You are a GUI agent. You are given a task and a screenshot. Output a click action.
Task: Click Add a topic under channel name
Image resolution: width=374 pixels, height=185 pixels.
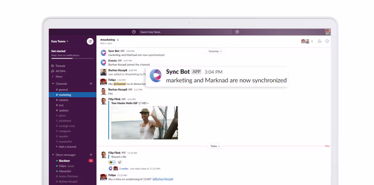tap(106, 44)
